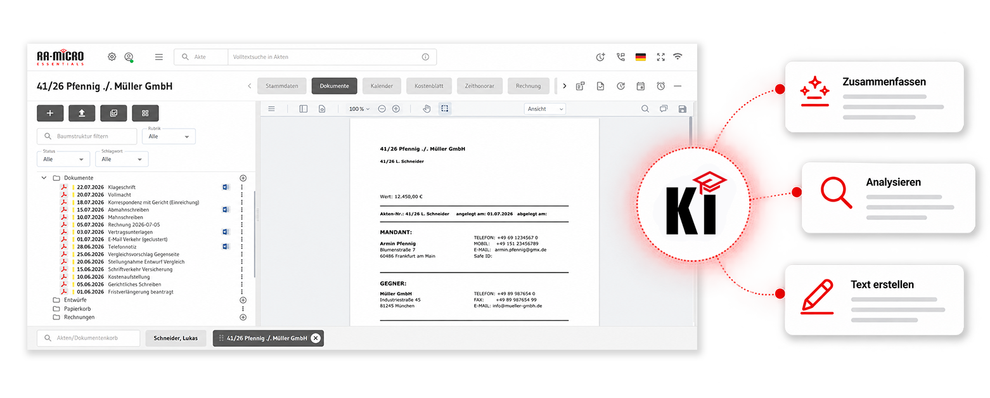Toggle the PDF viewer sidebar panel icon

(304, 109)
